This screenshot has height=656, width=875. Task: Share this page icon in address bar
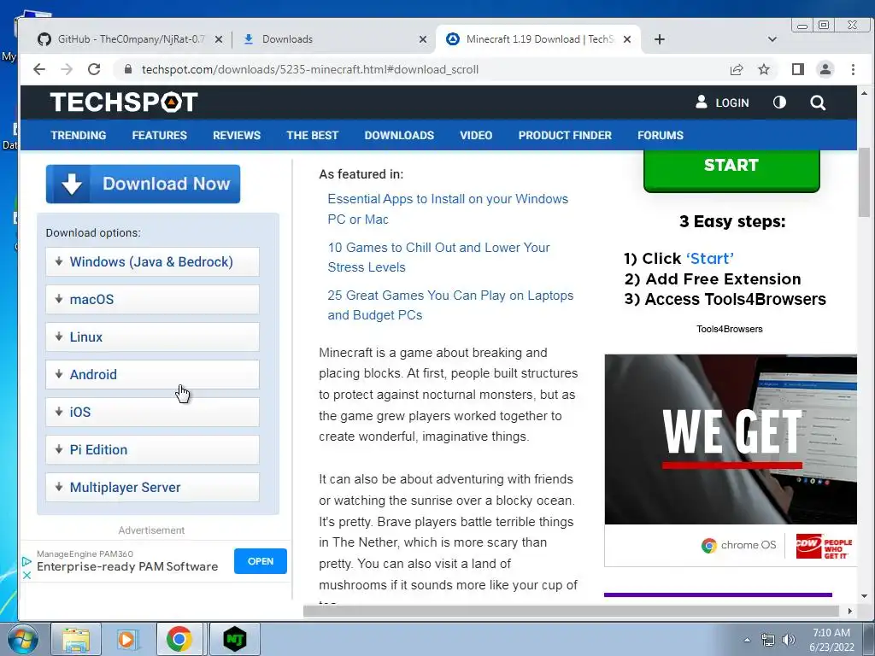click(737, 69)
